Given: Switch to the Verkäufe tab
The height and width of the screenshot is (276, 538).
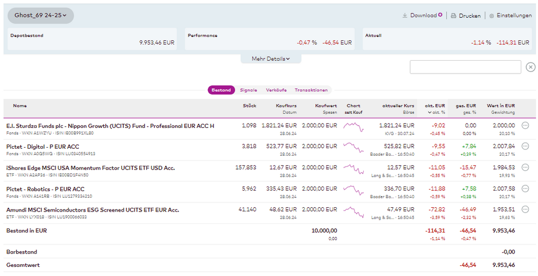Looking at the screenshot, I should [276, 90].
